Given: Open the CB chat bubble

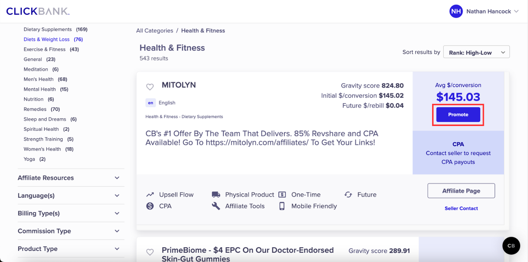Looking at the screenshot, I should pos(511,246).
